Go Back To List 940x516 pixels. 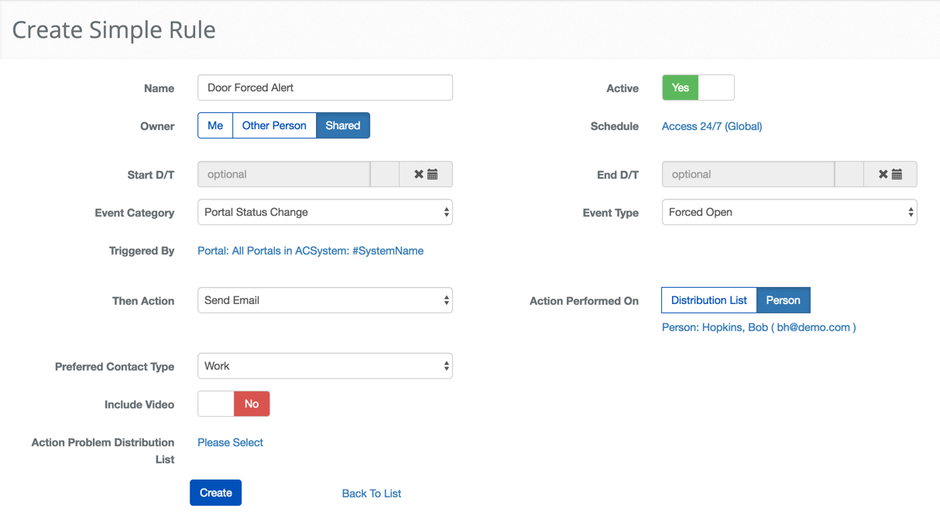click(x=372, y=494)
